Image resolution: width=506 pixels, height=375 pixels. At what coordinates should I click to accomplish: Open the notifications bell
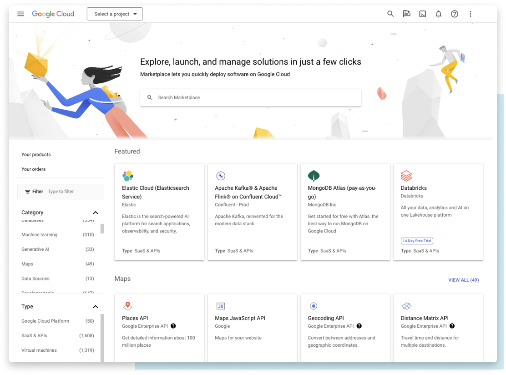coord(438,14)
